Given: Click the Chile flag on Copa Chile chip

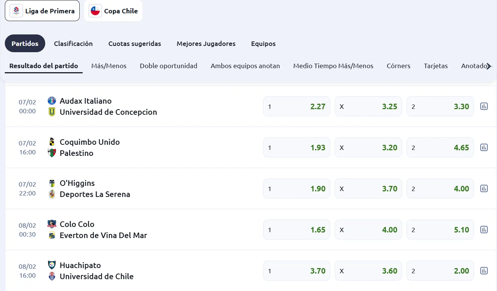Looking at the screenshot, I should (95, 10).
